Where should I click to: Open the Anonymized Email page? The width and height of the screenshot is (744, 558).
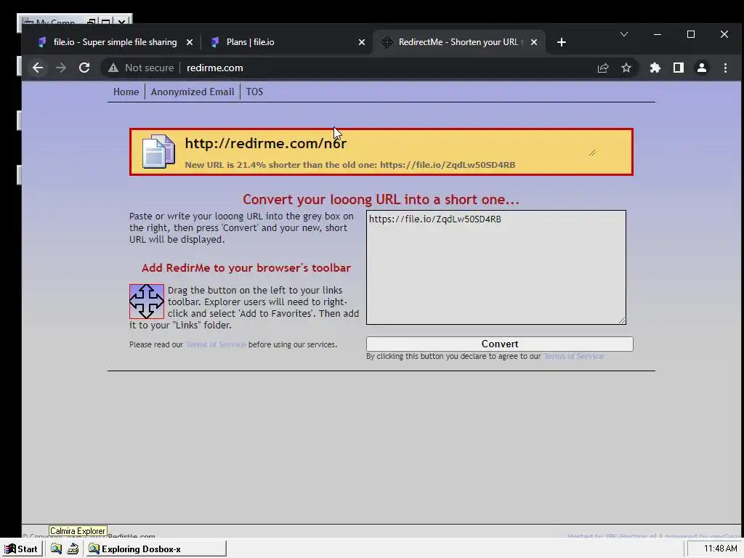point(193,92)
